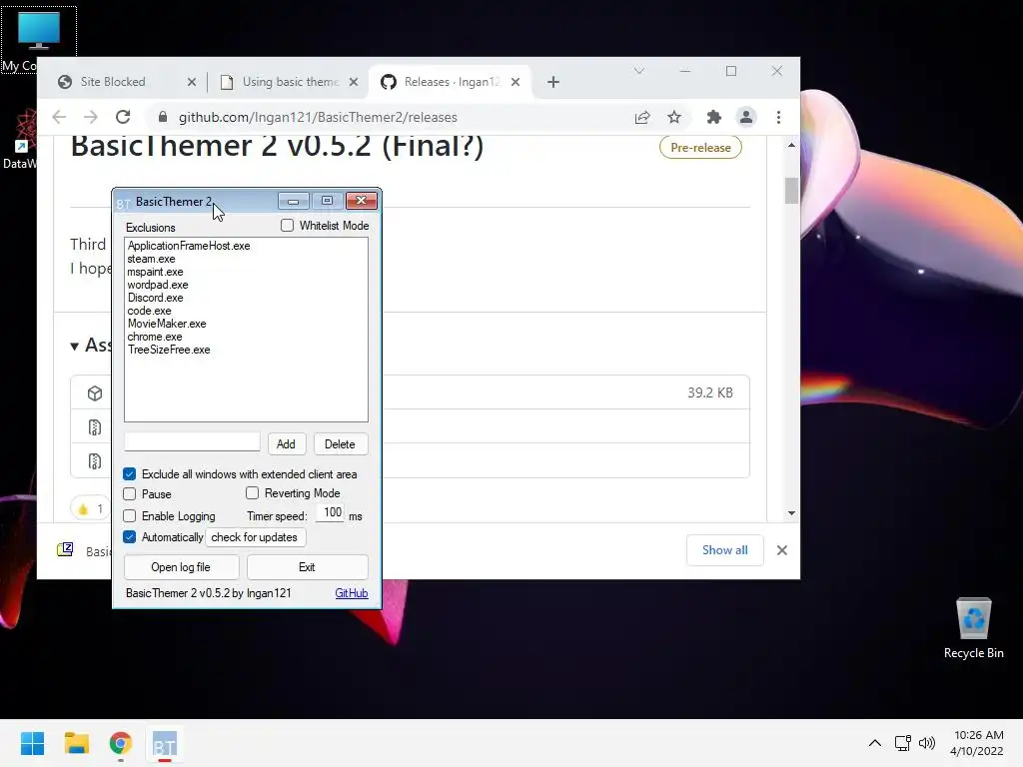Go forward in Chrome

(x=91, y=118)
